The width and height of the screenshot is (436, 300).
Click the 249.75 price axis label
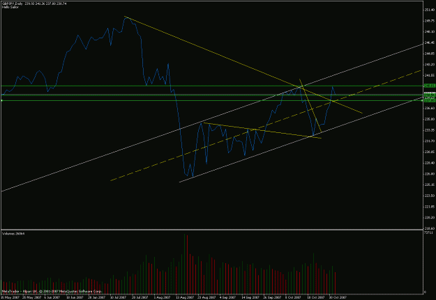pos(430,21)
